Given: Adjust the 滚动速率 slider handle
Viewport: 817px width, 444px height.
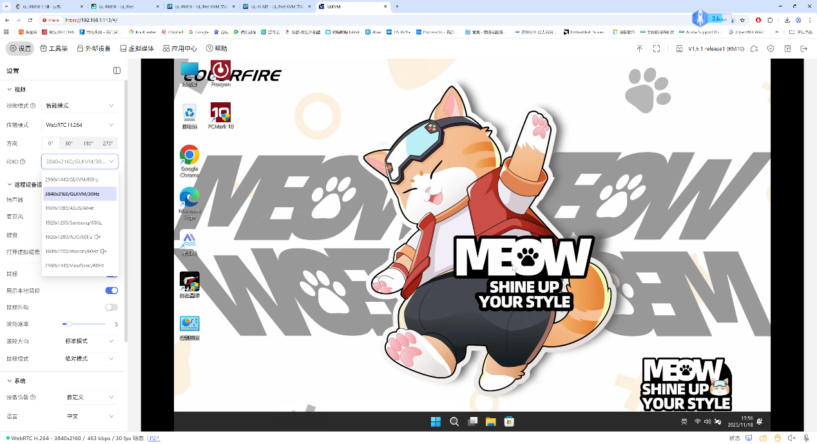Looking at the screenshot, I should coord(69,324).
